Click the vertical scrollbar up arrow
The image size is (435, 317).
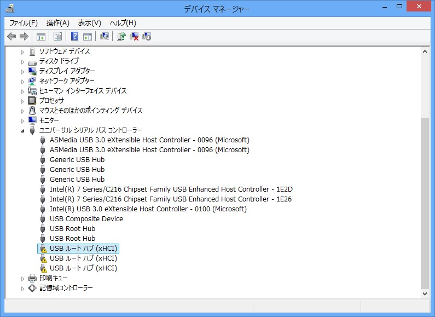425,51
